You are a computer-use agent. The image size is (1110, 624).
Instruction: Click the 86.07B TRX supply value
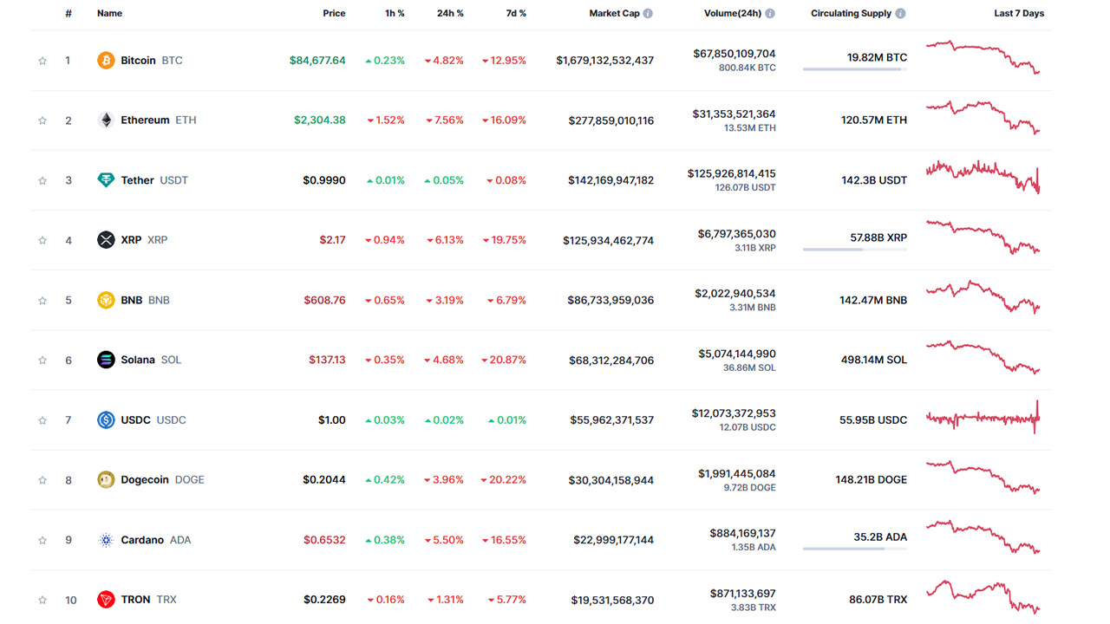(878, 600)
